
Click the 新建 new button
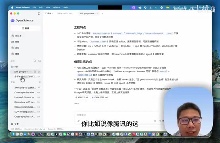[25, 28]
